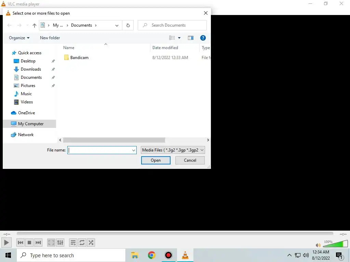This screenshot has width=350, height=262.
Task: Open Pictures in the navigation pane
Action: click(x=28, y=86)
